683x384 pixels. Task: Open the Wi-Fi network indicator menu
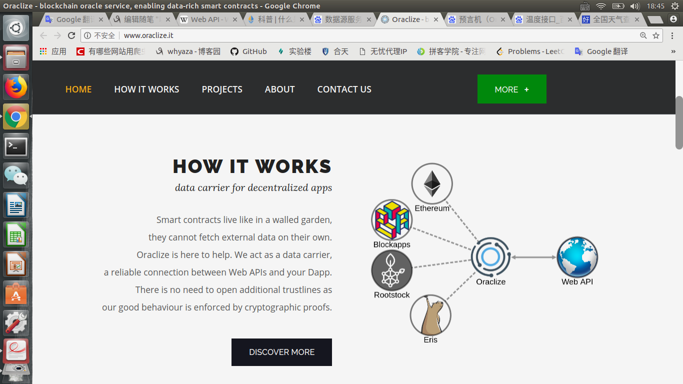[601, 6]
